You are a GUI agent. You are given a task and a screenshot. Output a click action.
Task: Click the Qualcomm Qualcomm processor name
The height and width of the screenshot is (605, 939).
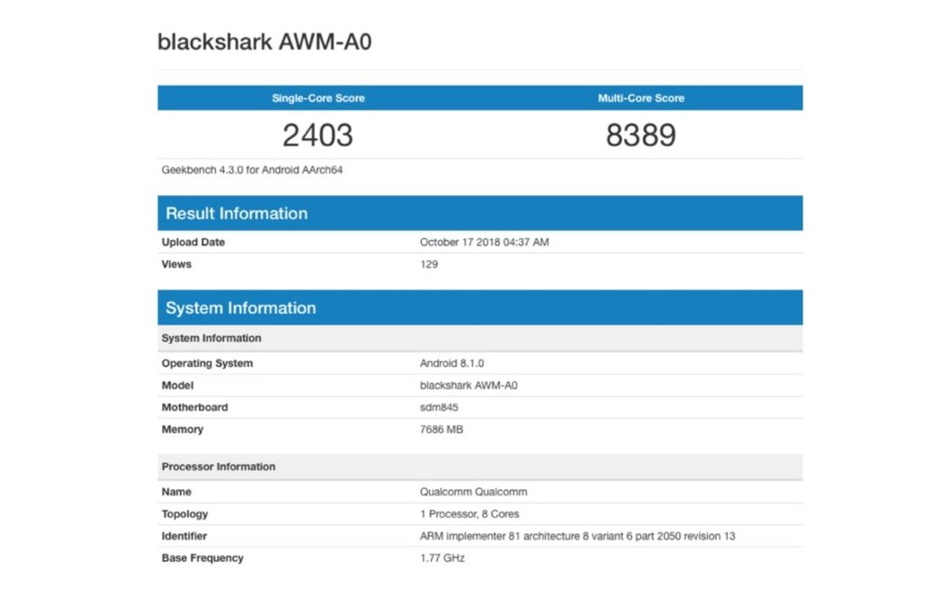[x=473, y=492]
